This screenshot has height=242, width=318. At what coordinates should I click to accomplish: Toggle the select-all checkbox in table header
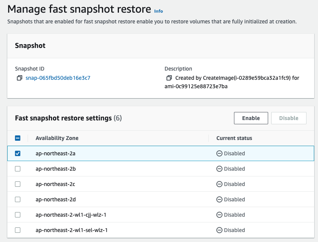pyautogui.click(x=18, y=138)
